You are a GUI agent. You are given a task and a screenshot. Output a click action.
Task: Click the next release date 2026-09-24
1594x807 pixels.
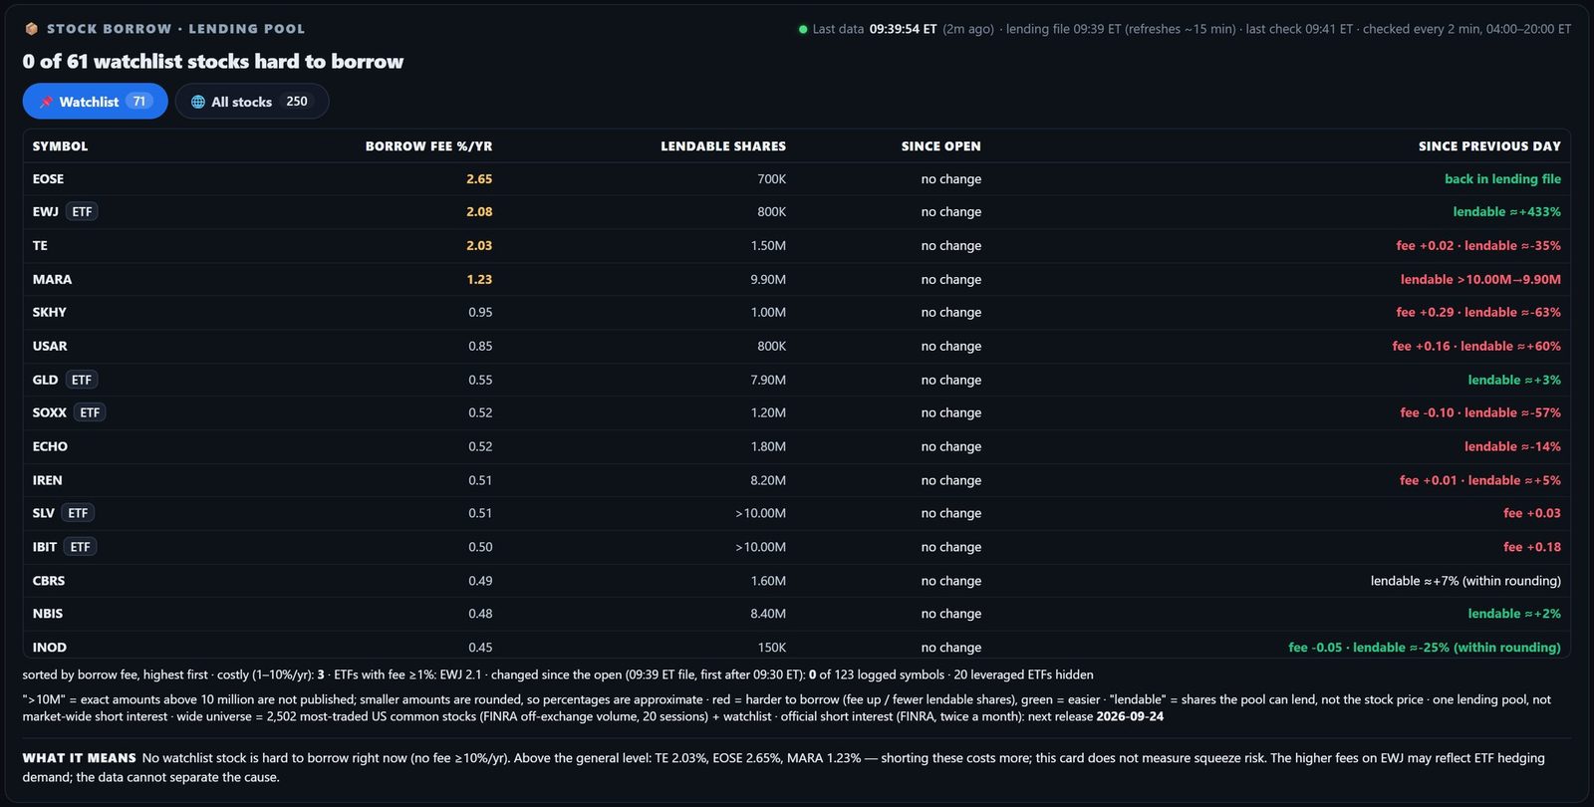[1130, 716]
